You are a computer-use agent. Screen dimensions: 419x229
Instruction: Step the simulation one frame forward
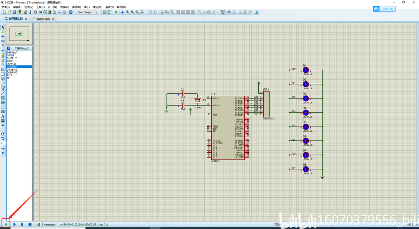14,224
